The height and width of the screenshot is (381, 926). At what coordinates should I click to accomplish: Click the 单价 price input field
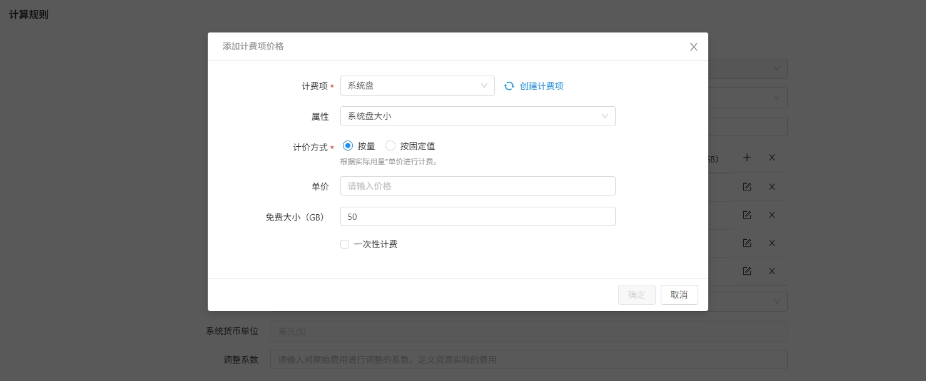pyautogui.click(x=477, y=186)
